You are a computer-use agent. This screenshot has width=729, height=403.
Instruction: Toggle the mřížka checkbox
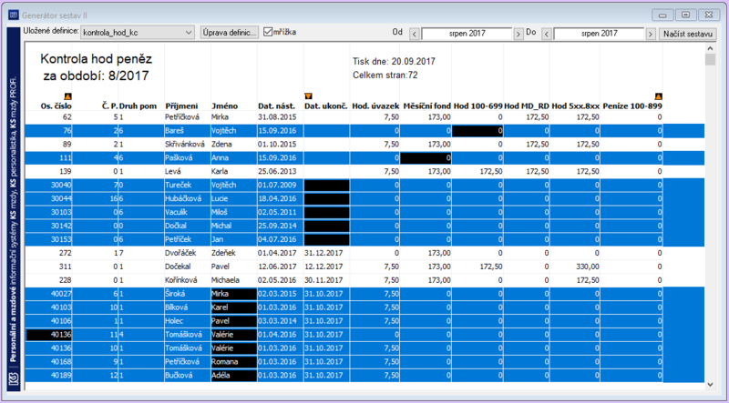(268, 32)
